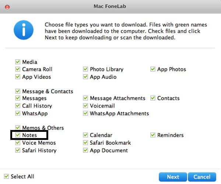Deselect App Videos option
Screen dimensions: 221x184
(x=18, y=77)
